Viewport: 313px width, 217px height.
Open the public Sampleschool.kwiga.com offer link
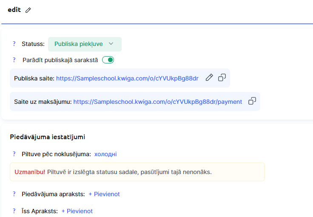(127, 78)
